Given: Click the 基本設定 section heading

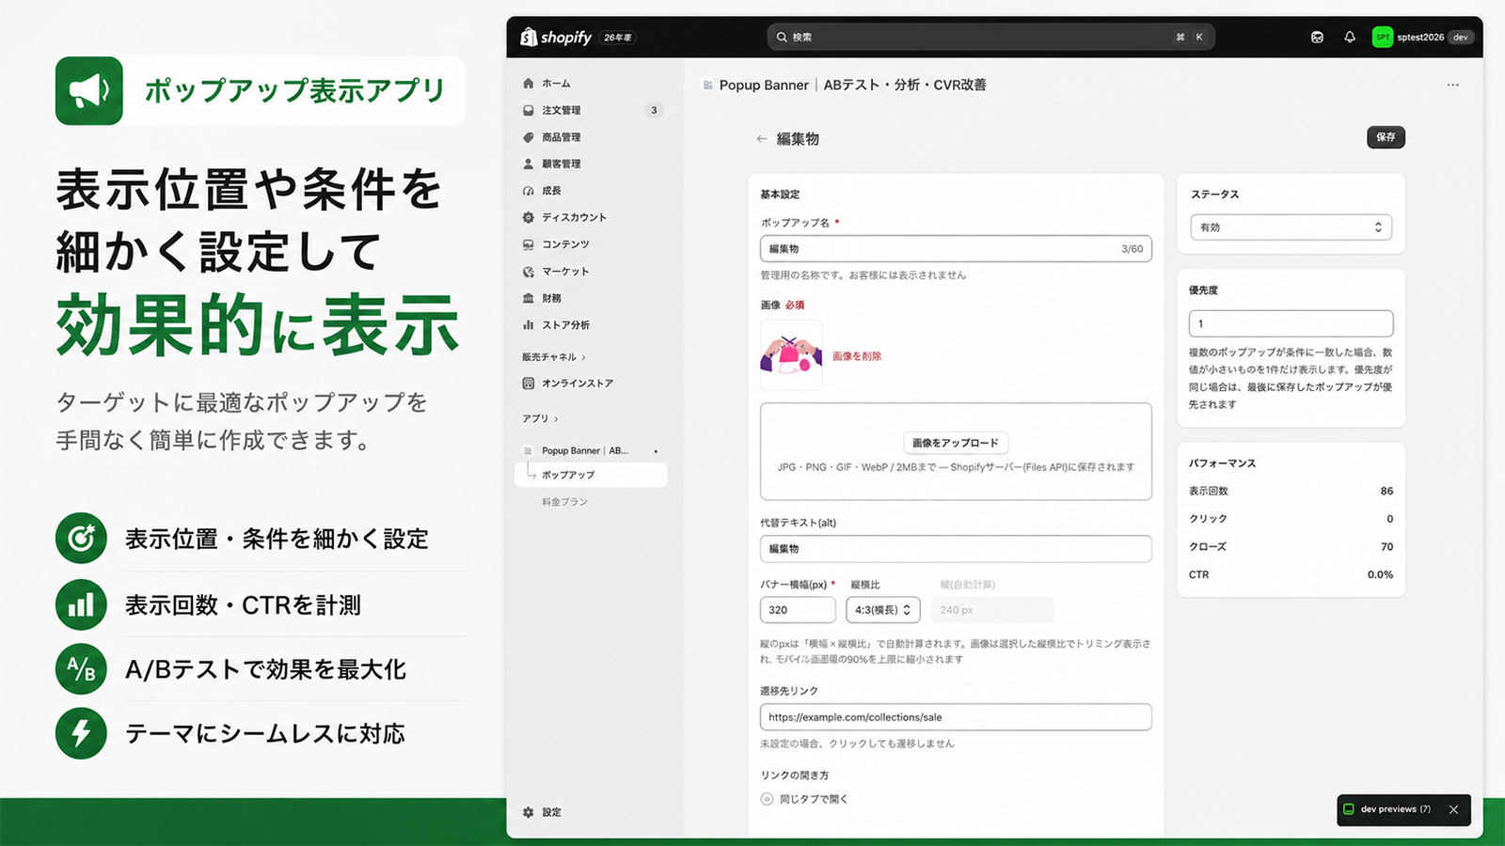Looking at the screenshot, I should click(780, 195).
